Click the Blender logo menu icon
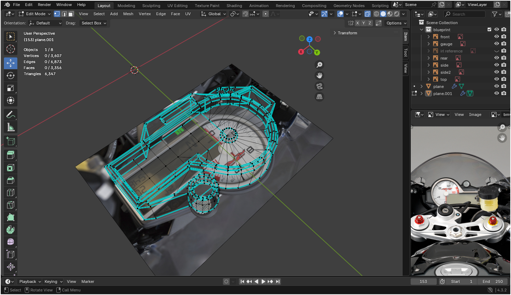The width and height of the screenshot is (511, 295). point(7,5)
